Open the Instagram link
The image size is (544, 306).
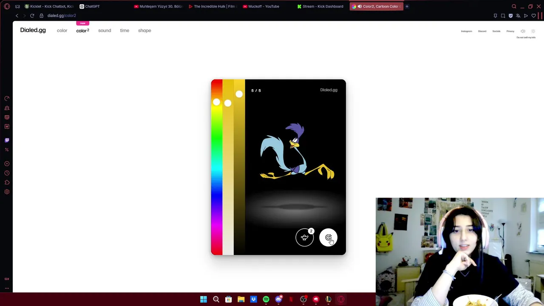click(x=466, y=31)
